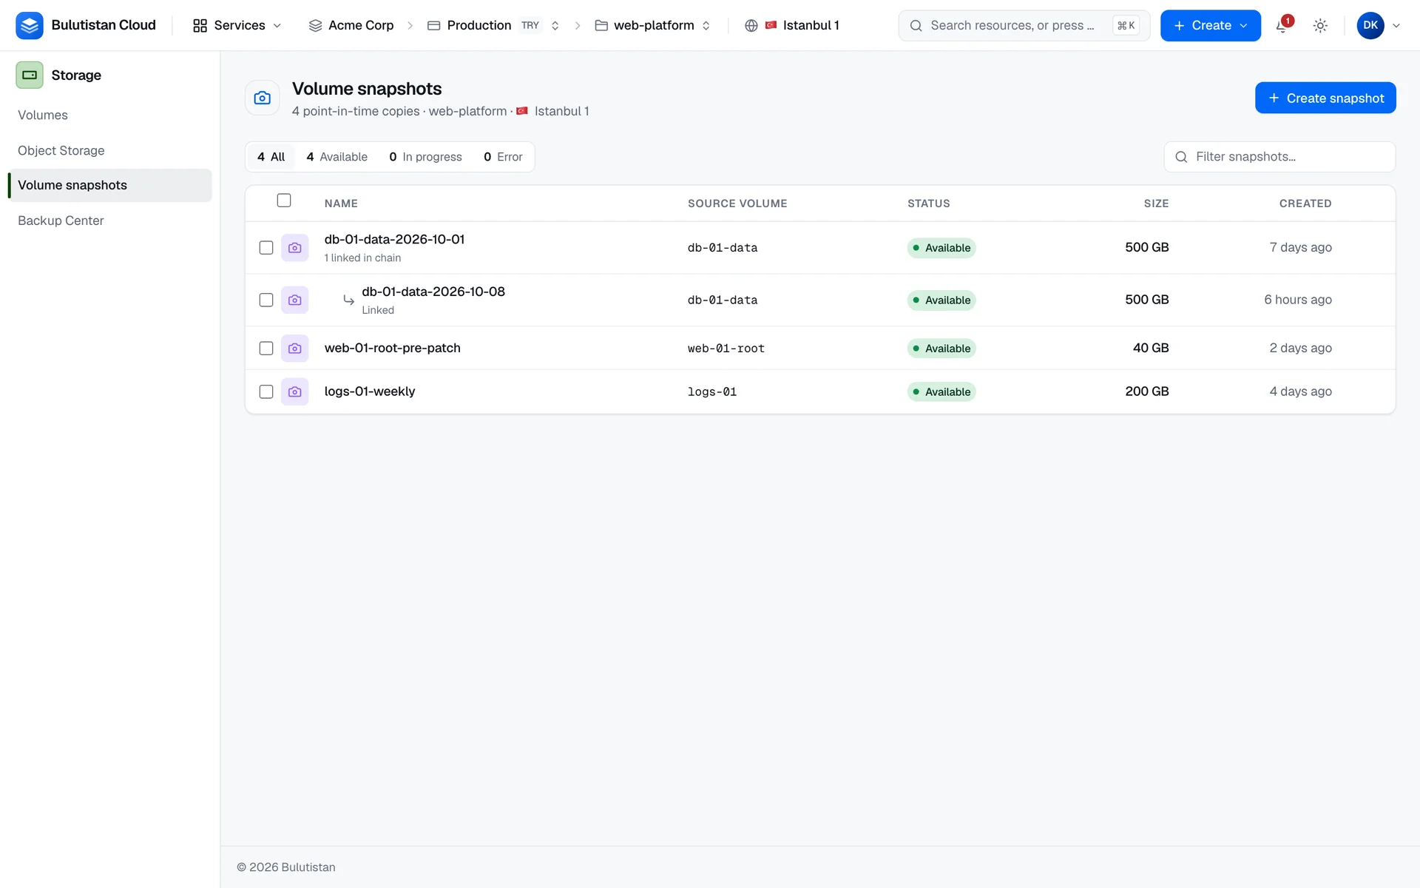Screen dimensions: 1420x888
Task: Open the notifications bell icon
Action: click(x=1283, y=26)
